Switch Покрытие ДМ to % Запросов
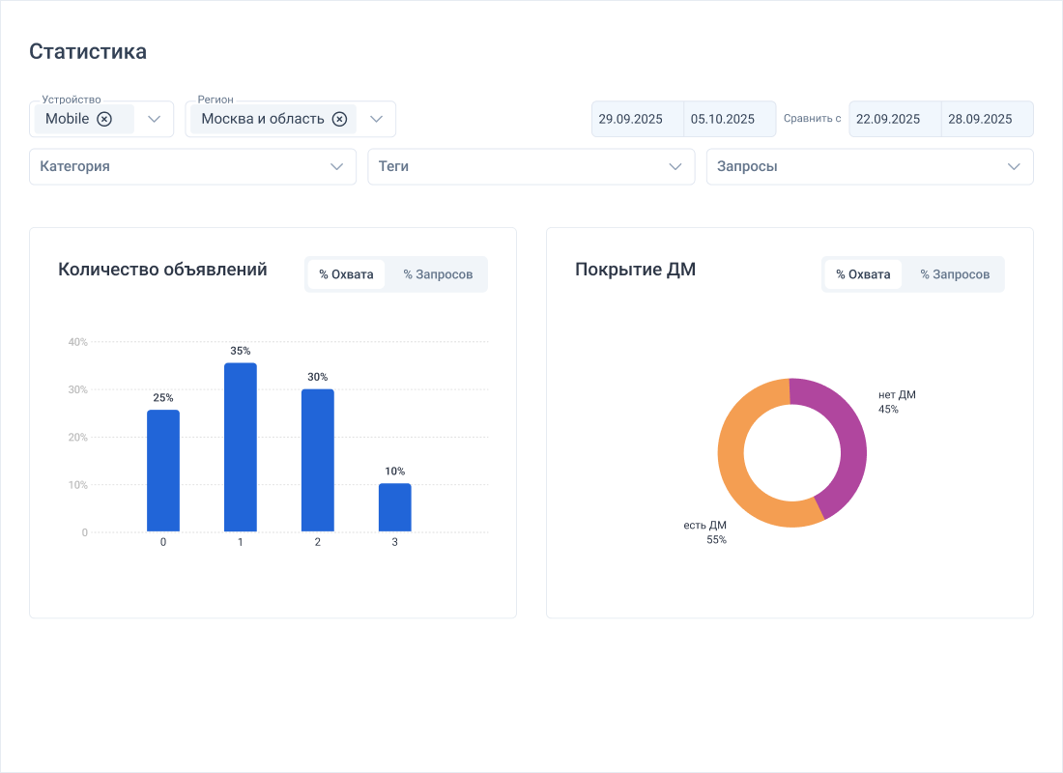The height and width of the screenshot is (773, 1063). click(955, 274)
